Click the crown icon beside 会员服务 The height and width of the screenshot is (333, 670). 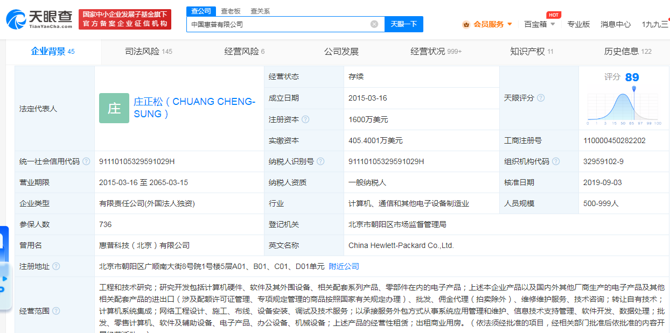pos(466,24)
